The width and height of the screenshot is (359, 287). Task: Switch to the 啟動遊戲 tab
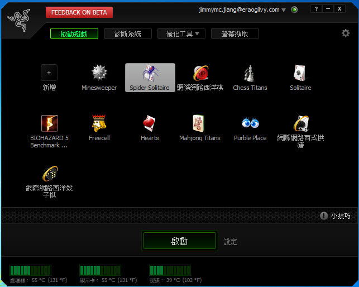pyautogui.click(x=74, y=34)
